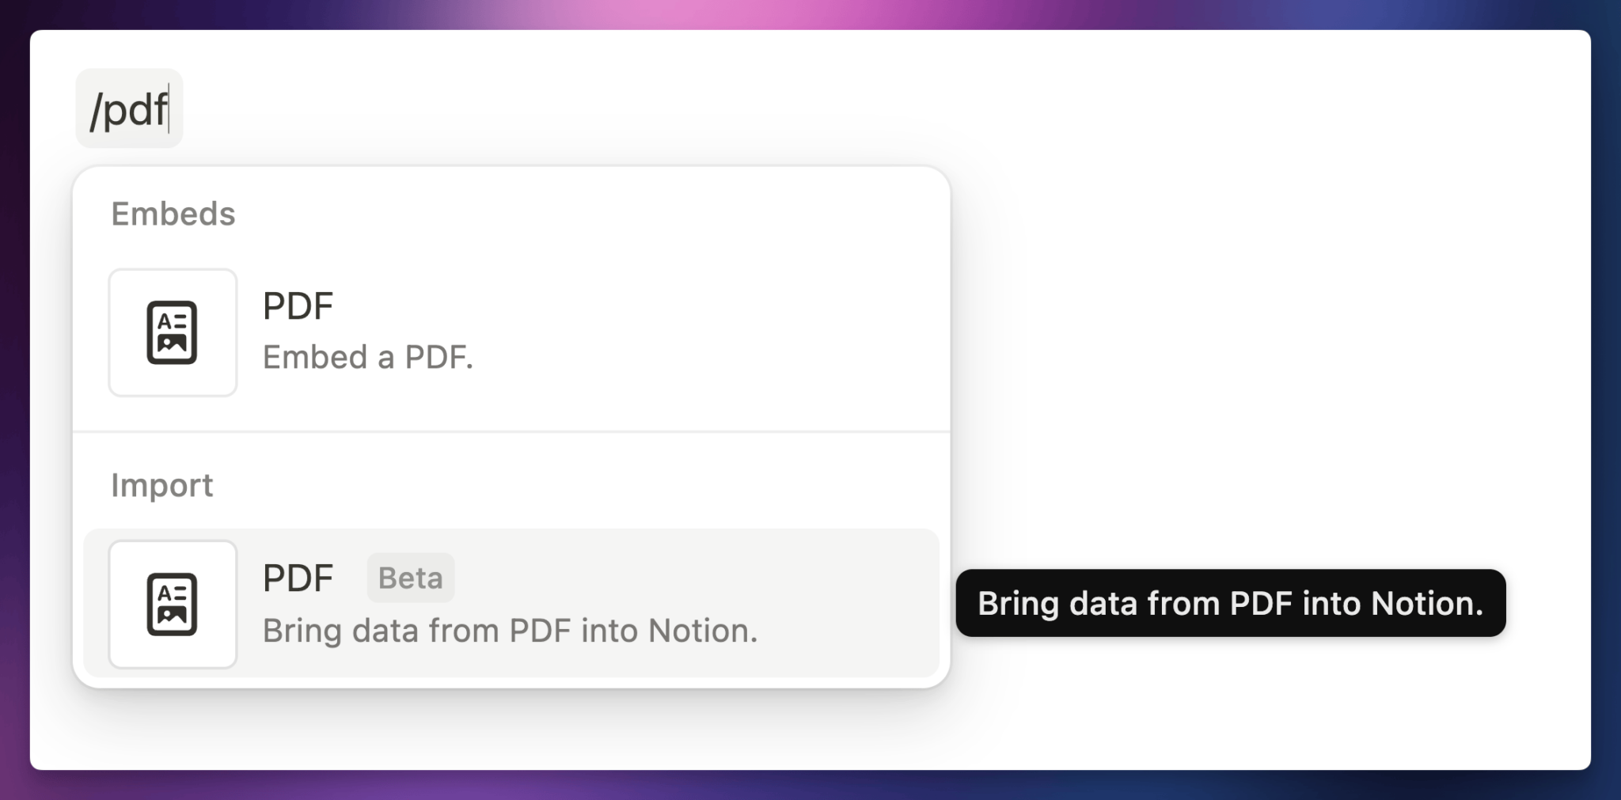The image size is (1621, 800).
Task: Click the 'Beta' badge next to Import PDF
Action: (x=410, y=578)
